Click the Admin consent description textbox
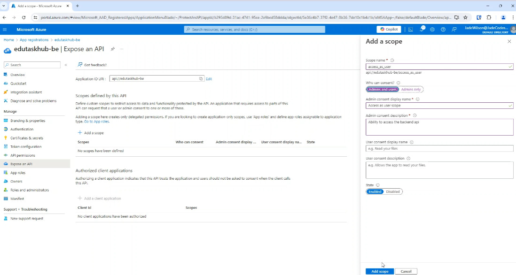The image size is (516, 275). pos(439,127)
